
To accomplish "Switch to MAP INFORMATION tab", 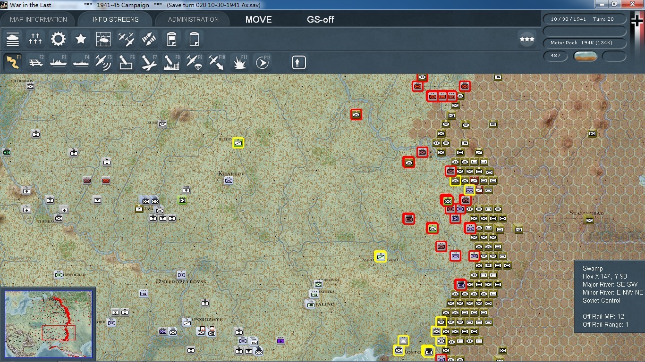I will coord(39,19).
